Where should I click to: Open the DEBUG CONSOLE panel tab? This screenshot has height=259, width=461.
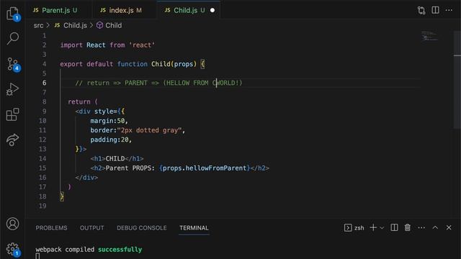pyautogui.click(x=142, y=228)
